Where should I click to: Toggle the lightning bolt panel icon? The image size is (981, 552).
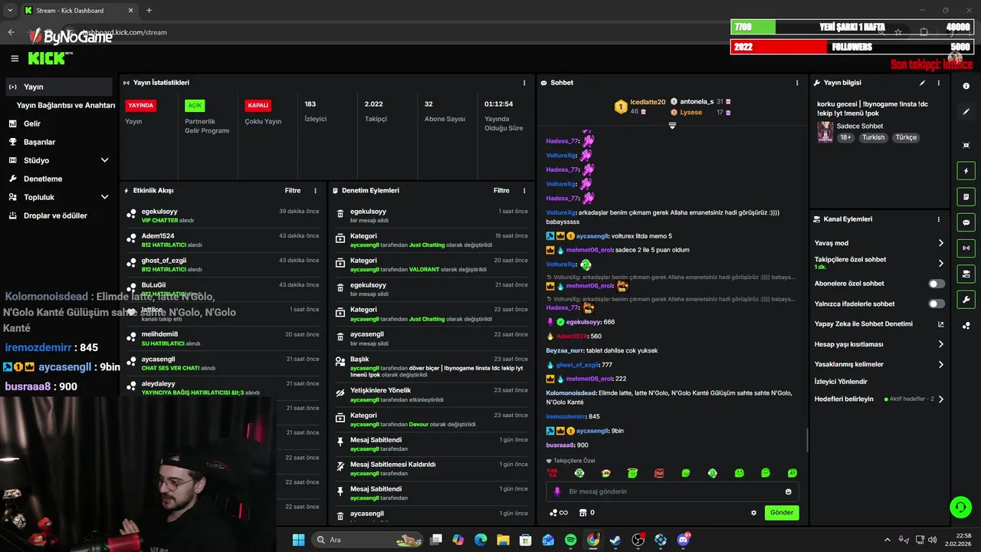966,171
